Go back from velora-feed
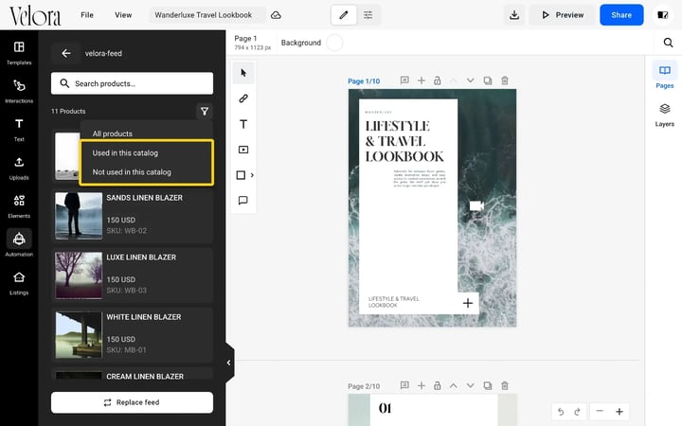The width and height of the screenshot is (682, 426). (x=66, y=53)
